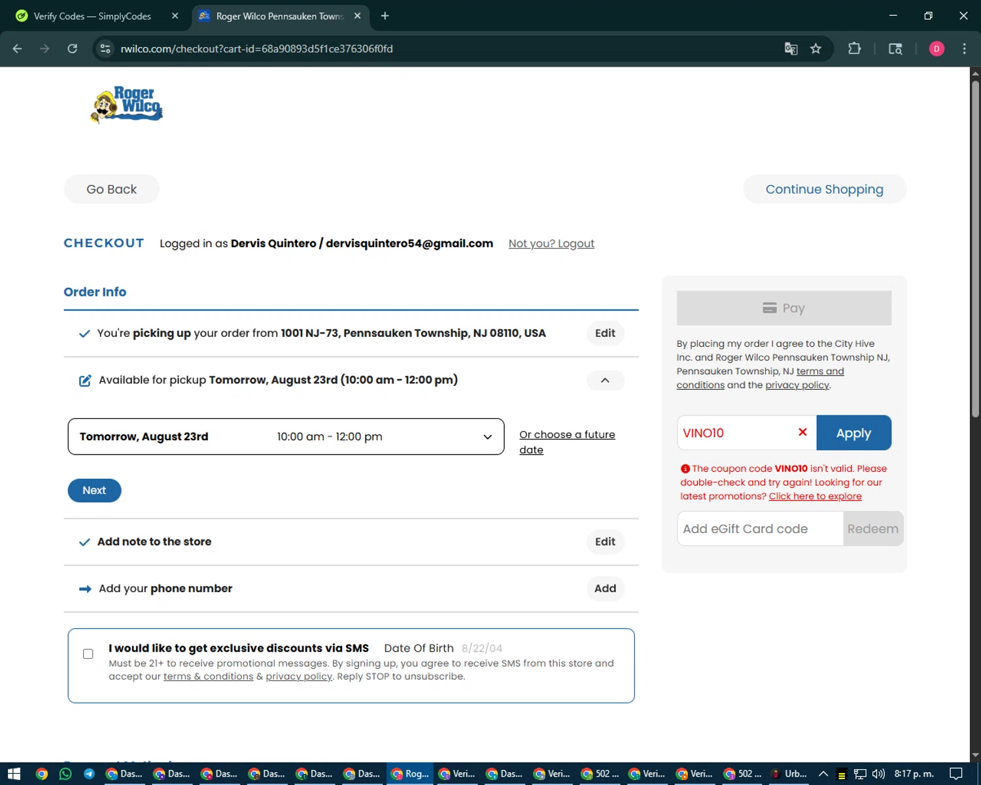
Task: Open SMS privacy policy link
Action: pyautogui.click(x=299, y=676)
